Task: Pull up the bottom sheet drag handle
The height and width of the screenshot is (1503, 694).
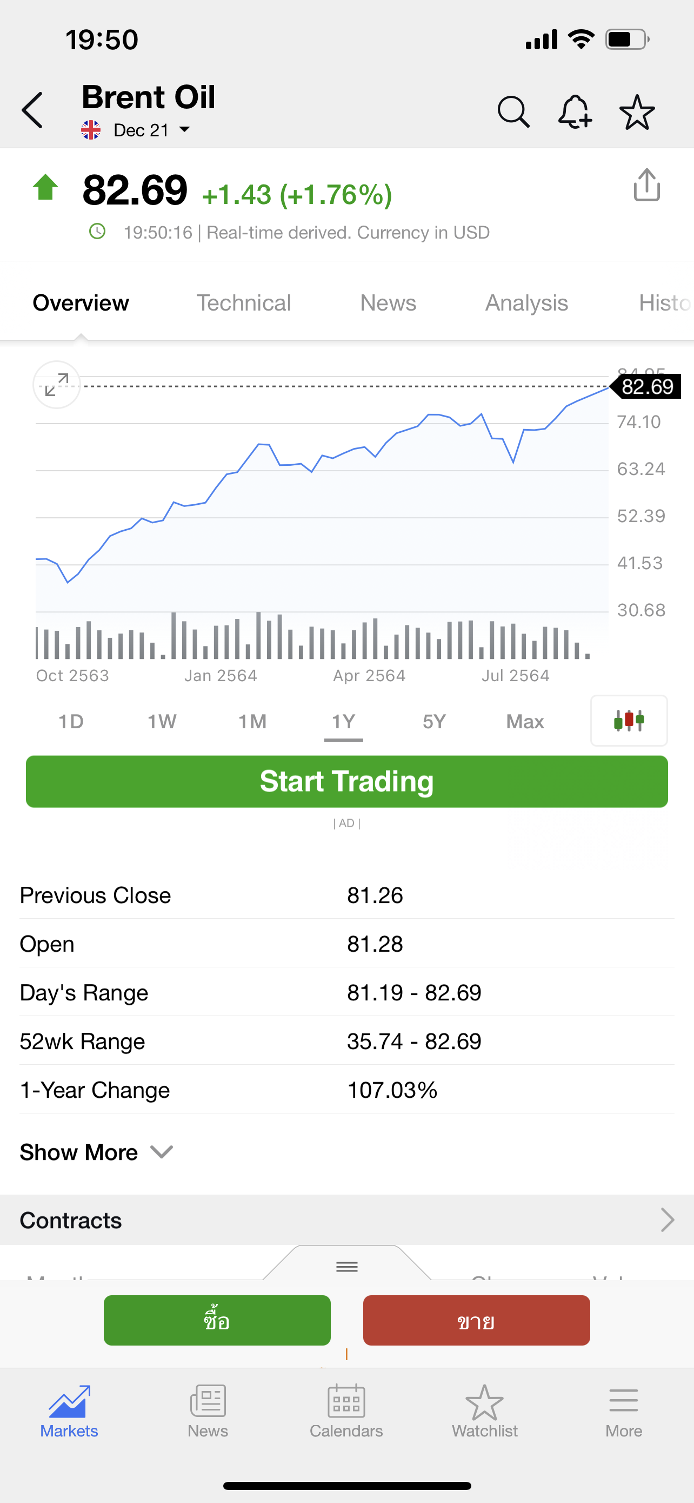Action: (x=346, y=1266)
